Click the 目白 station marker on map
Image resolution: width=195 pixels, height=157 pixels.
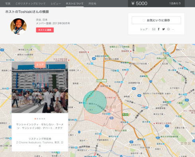(100, 134)
